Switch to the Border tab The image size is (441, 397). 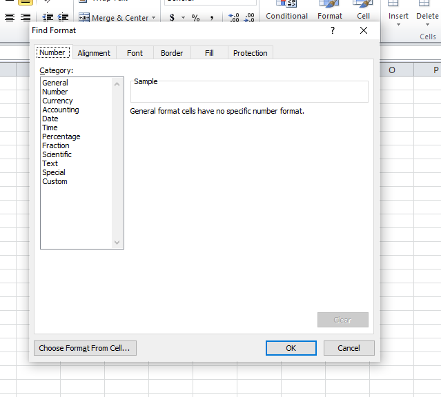point(172,53)
